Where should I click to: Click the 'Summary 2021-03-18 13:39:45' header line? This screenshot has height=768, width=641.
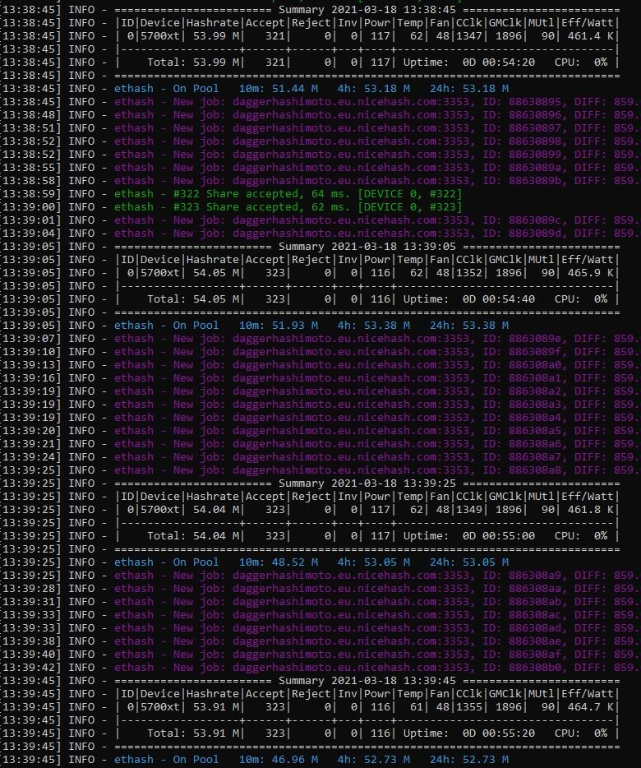pos(367,681)
